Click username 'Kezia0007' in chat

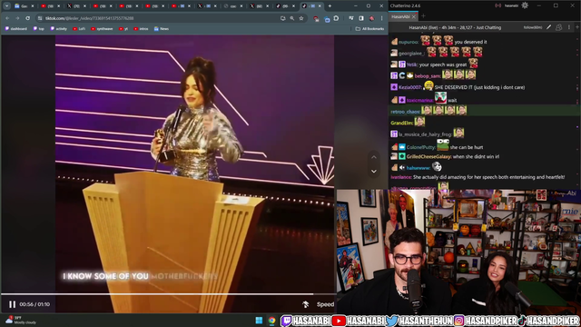pyautogui.click(x=410, y=87)
